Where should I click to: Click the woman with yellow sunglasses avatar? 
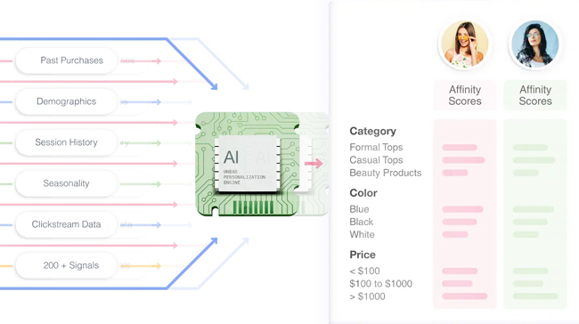coord(464,45)
